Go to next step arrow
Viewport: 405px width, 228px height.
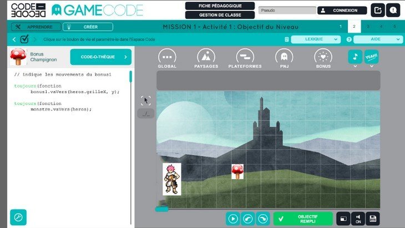point(34,39)
